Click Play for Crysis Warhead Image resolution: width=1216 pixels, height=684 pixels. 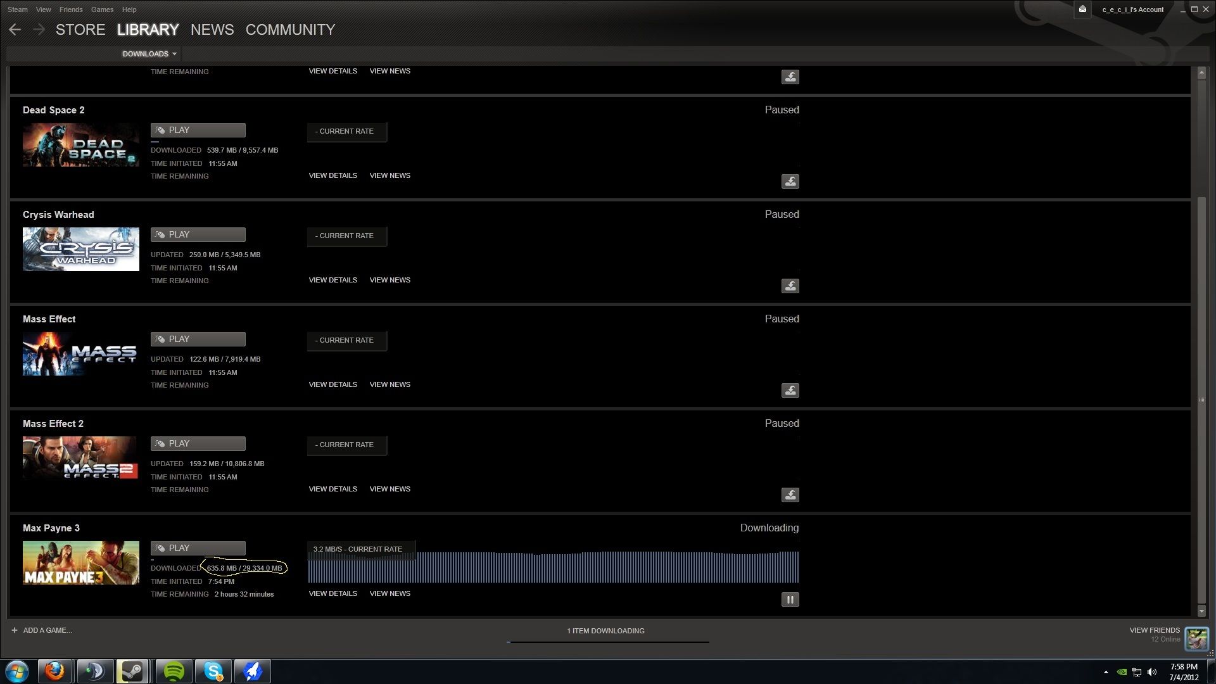coord(198,234)
